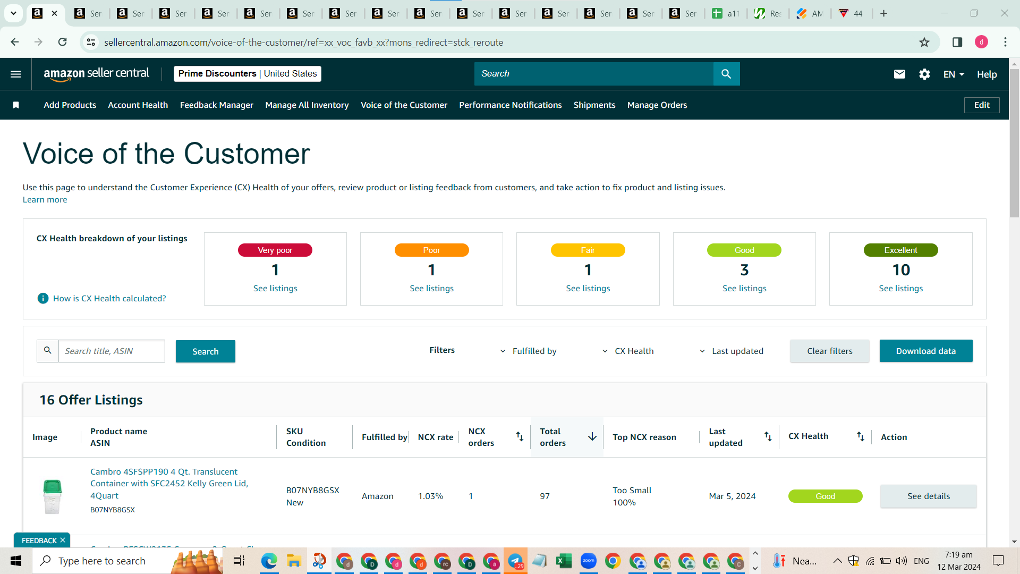Open Manage All Inventory menu item
This screenshot has height=574, width=1020.
point(307,105)
